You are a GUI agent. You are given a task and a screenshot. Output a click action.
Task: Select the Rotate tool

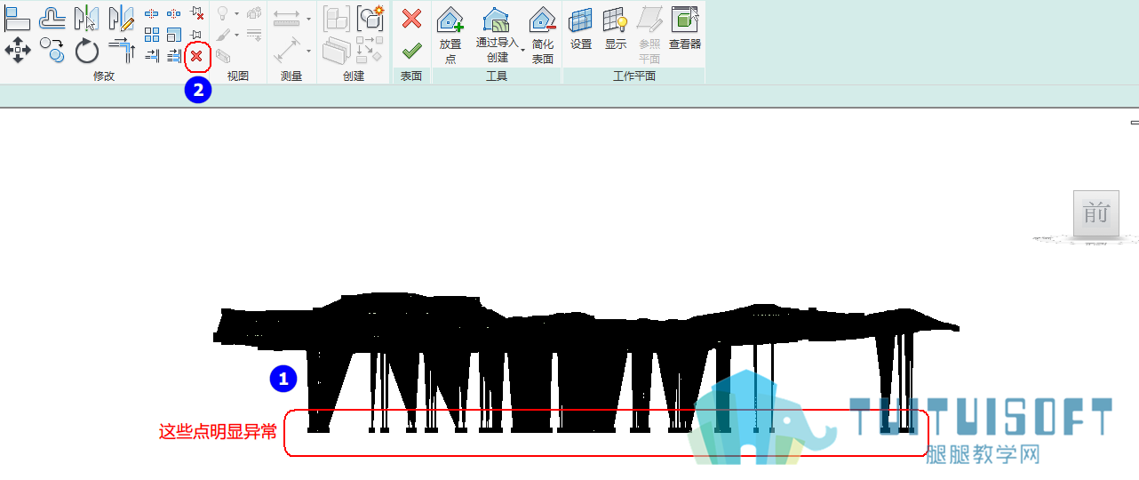coord(87,51)
